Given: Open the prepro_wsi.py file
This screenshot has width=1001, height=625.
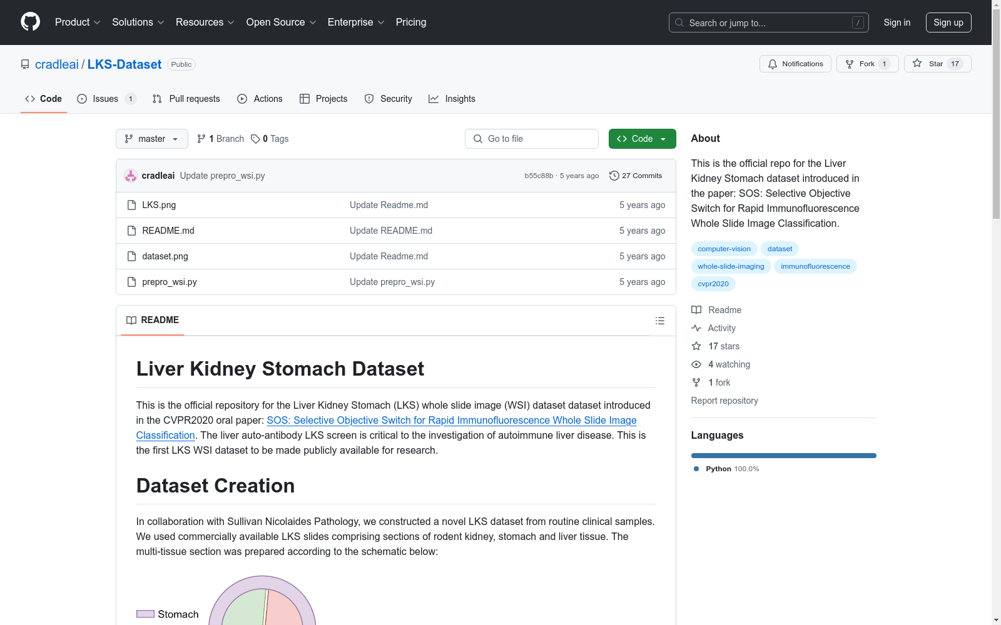Looking at the screenshot, I should coord(170,282).
